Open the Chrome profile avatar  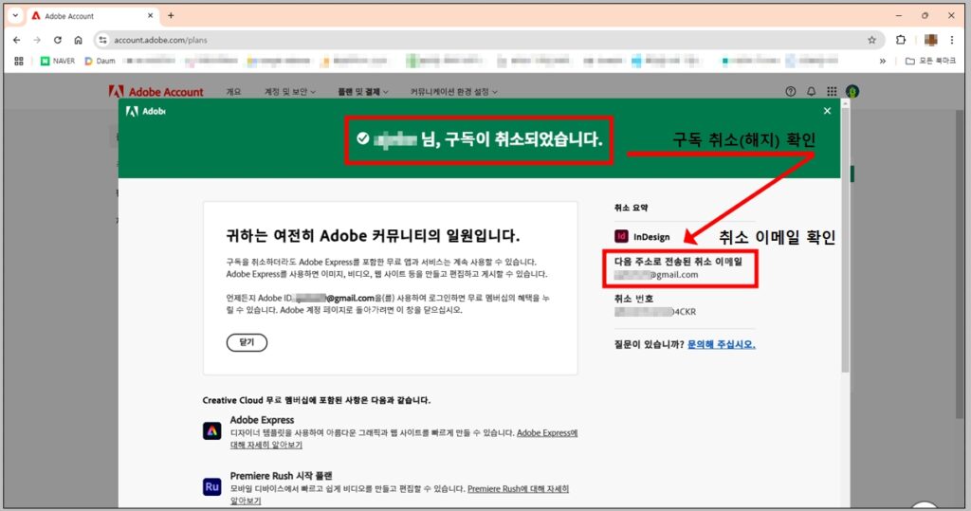point(931,40)
